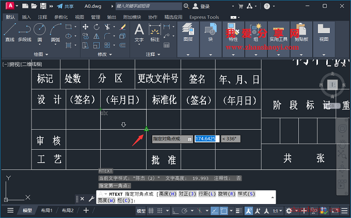Select the Dimension (标注) tool
This screenshot has height=218, width=351.
(155, 33)
